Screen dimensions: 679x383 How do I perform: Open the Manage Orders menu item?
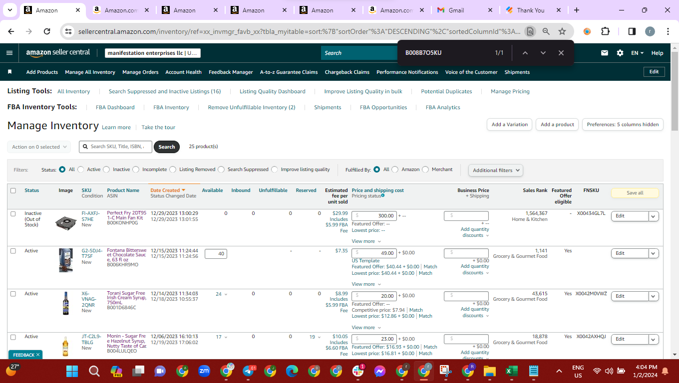[x=140, y=72]
